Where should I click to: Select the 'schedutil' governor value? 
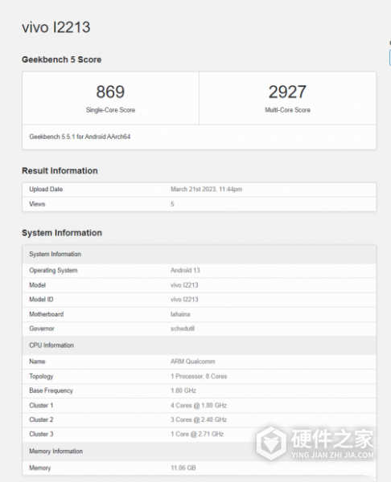click(183, 329)
